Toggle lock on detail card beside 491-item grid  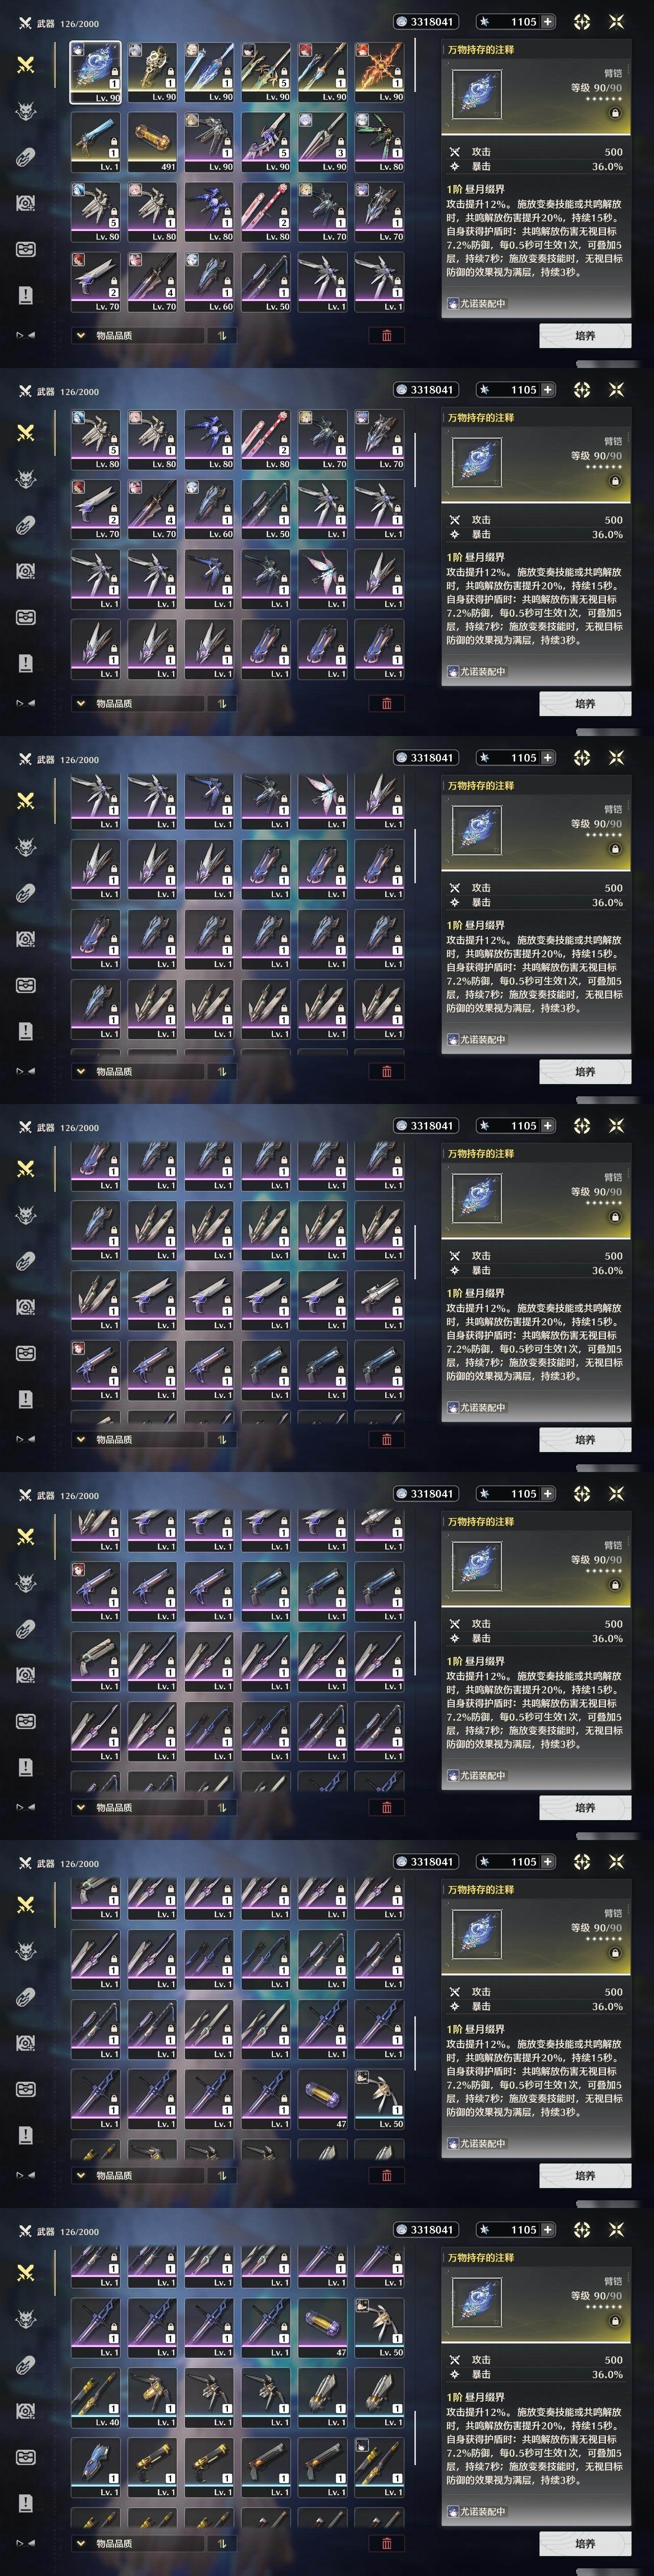(x=615, y=113)
